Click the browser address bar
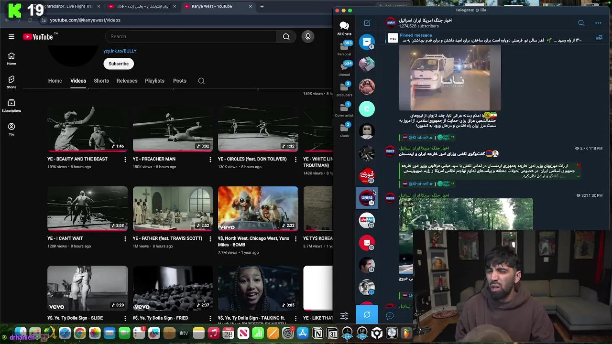This screenshot has width=612, height=344. [186, 20]
